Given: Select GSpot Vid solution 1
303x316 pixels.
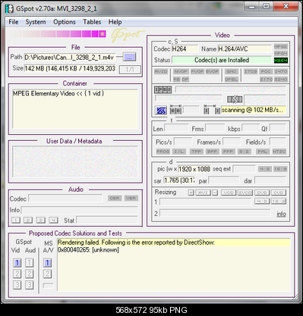Looking at the screenshot, I should click(17, 263).
